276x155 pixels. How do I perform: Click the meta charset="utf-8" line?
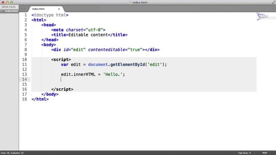(x=78, y=30)
